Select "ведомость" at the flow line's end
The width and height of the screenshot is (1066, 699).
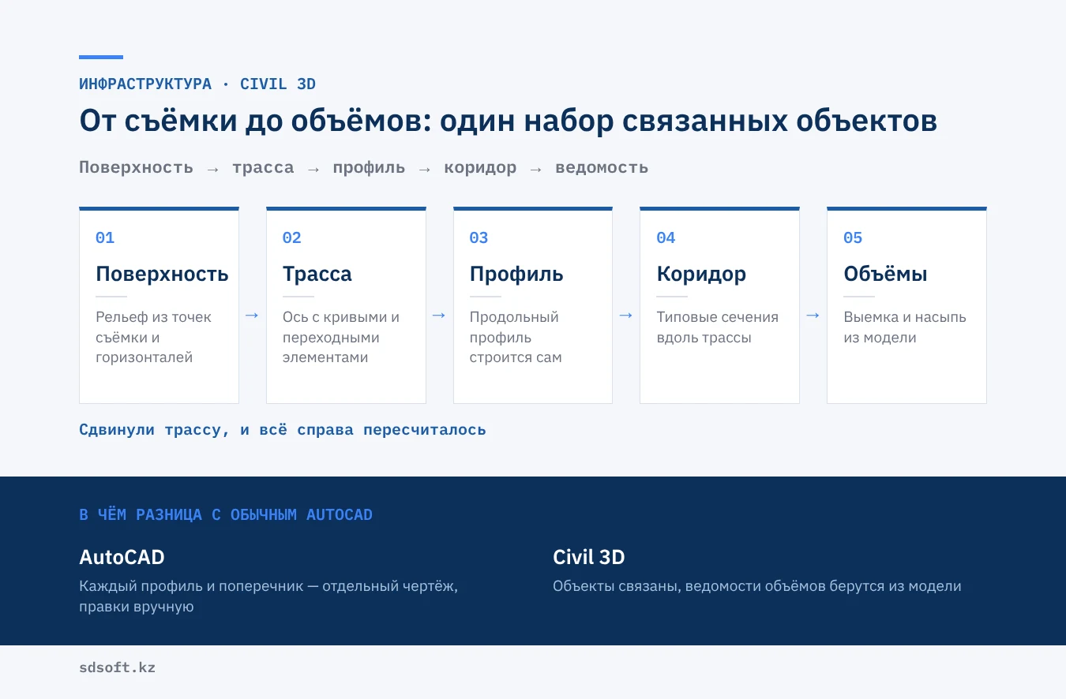pos(602,167)
